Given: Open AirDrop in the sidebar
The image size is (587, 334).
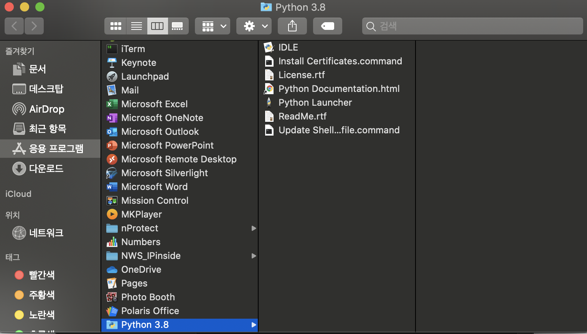Looking at the screenshot, I should point(50,109).
